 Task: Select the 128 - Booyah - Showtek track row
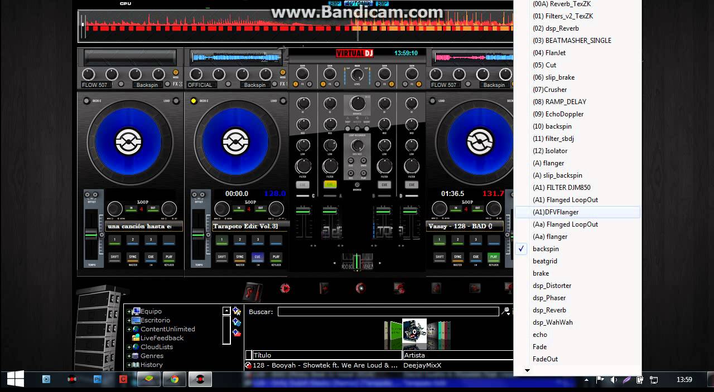(x=379, y=365)
